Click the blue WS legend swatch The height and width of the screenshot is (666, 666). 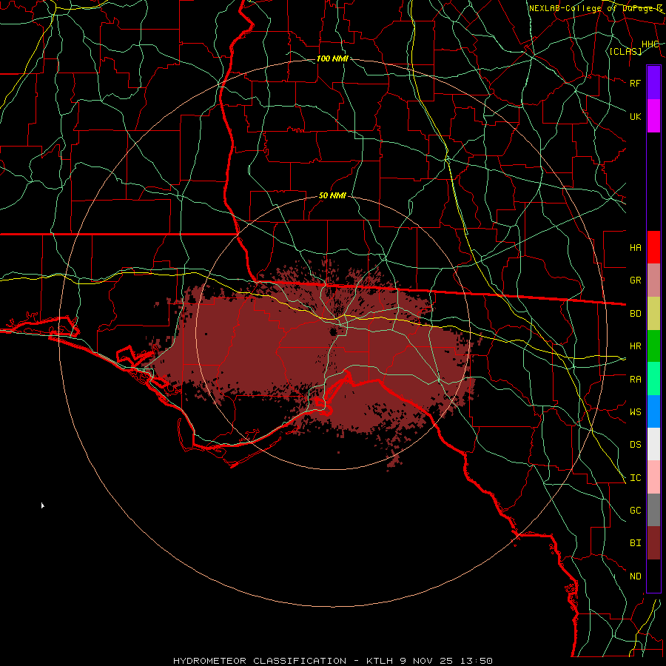point(653,411)
